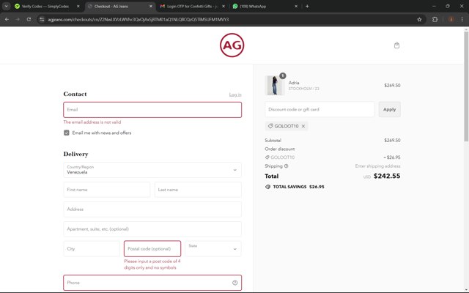Focus the Apartment, suite field
The image size is (469, 293).
(x=152, y=229)
